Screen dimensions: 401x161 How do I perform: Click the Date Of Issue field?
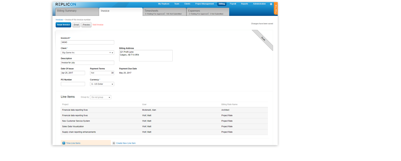point(73,73)
